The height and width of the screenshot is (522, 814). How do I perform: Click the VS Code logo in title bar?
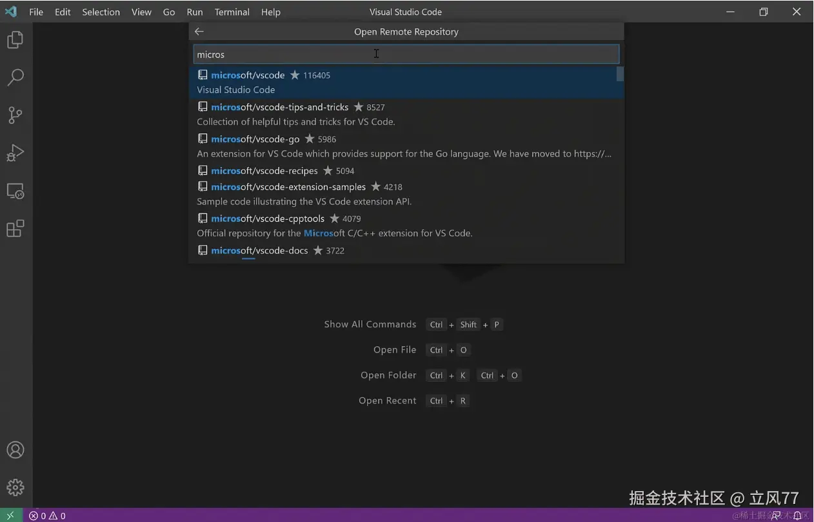click(10, 12)
